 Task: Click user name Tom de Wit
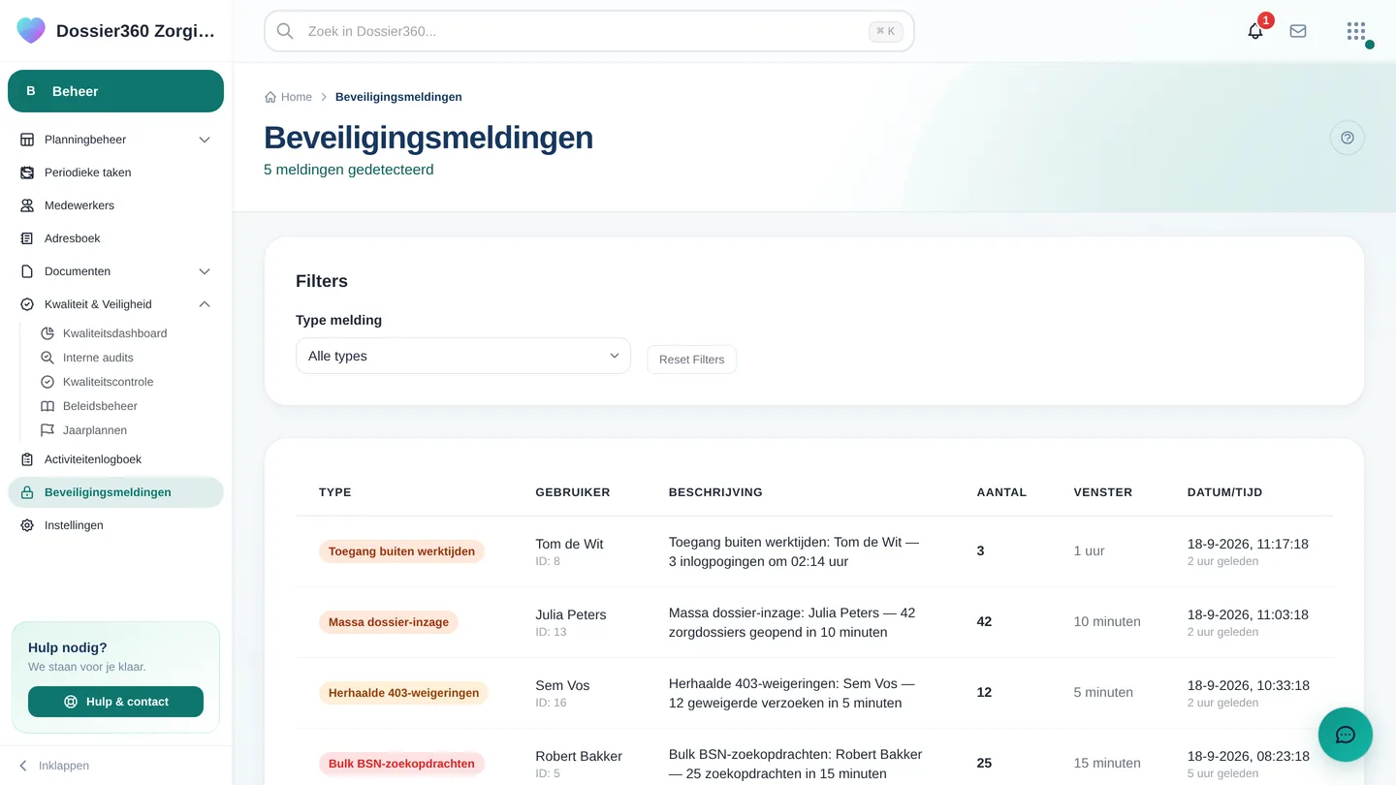click(x=569, y=544)
